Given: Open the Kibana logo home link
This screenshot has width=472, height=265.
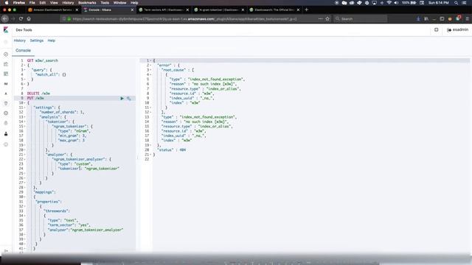Looking at the screenshot, I should (6, 29).
